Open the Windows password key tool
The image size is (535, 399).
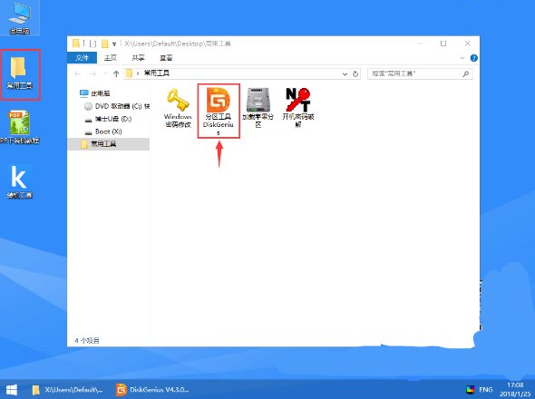(x=178, y=108)
